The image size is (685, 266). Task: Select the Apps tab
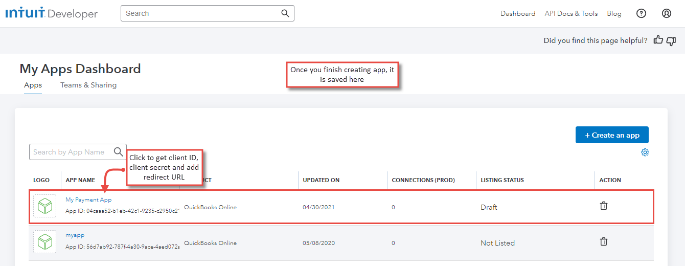33,85
